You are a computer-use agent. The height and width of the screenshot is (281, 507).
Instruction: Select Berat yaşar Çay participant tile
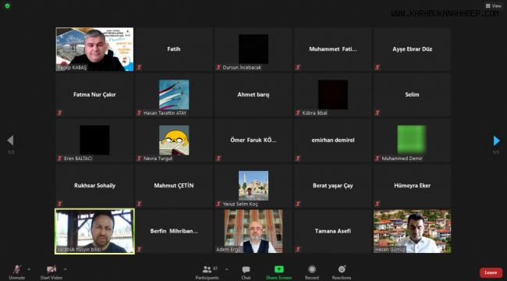[333, 186]
